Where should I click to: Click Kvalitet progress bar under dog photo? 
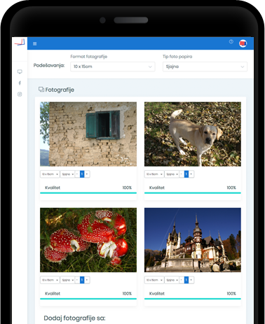193,193
